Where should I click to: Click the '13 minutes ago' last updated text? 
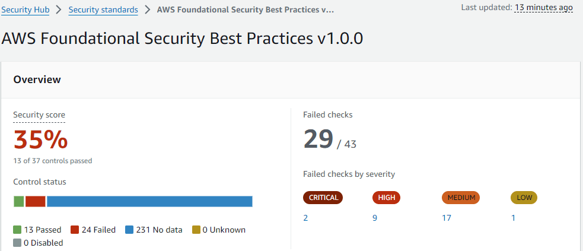click(544, 8)
